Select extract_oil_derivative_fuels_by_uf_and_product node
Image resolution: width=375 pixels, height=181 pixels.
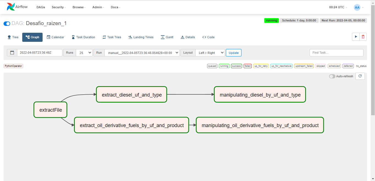pos(132,125)
